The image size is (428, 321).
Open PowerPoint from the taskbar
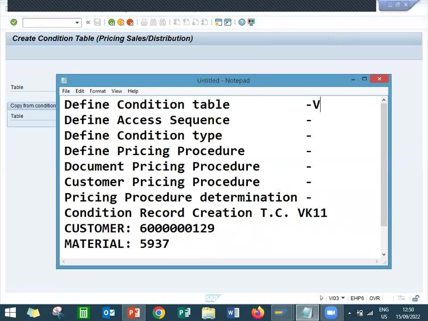click(x=134, y=313)
